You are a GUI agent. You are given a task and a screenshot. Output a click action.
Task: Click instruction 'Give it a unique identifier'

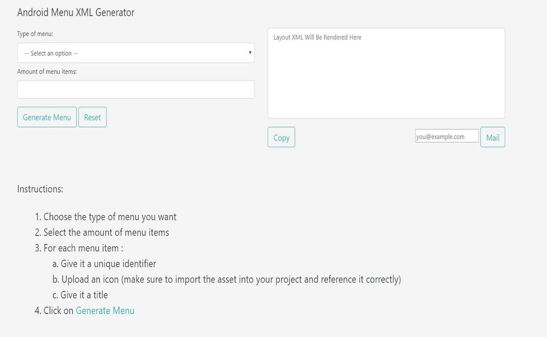click(108, 264)
